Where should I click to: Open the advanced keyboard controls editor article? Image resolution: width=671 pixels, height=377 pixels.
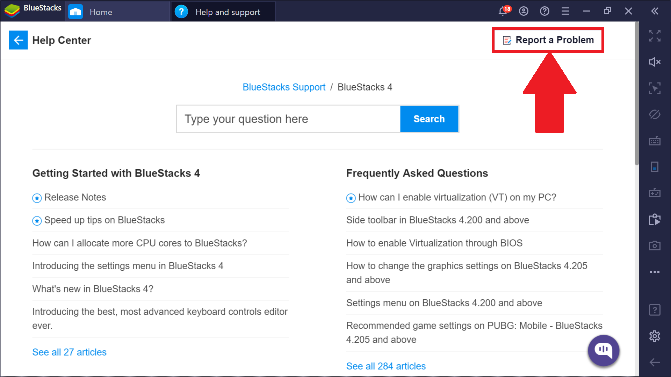pos(160,319)
